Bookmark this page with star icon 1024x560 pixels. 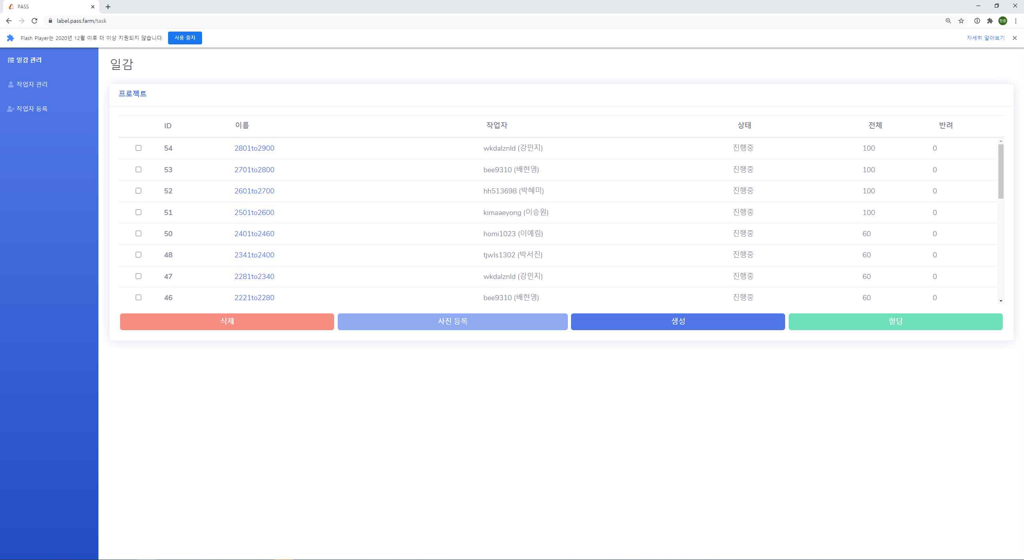click(961, 21)
